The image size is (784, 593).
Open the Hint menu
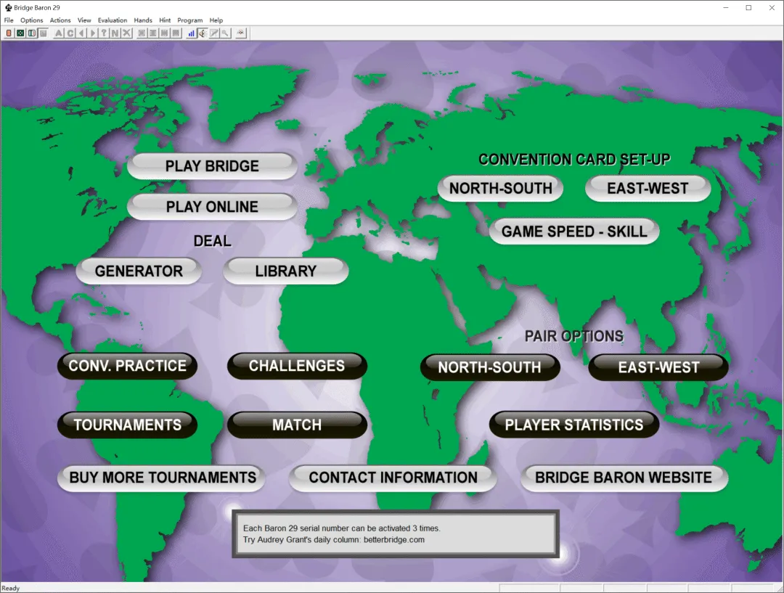click(165, 20)
